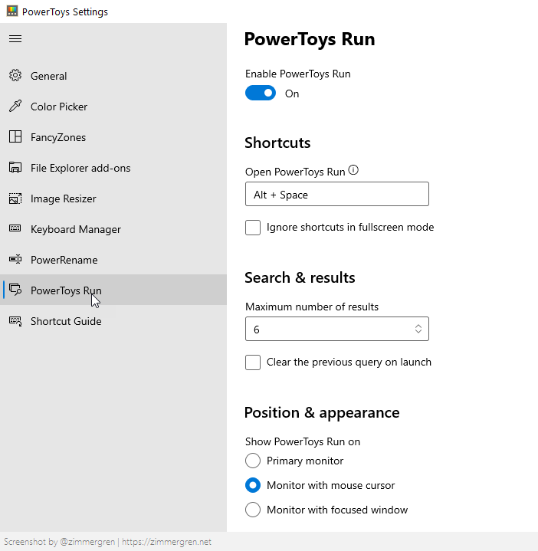Check Clear the previous query on launch
This screenshot has height=551, width=538.
(x=253, y=362)
